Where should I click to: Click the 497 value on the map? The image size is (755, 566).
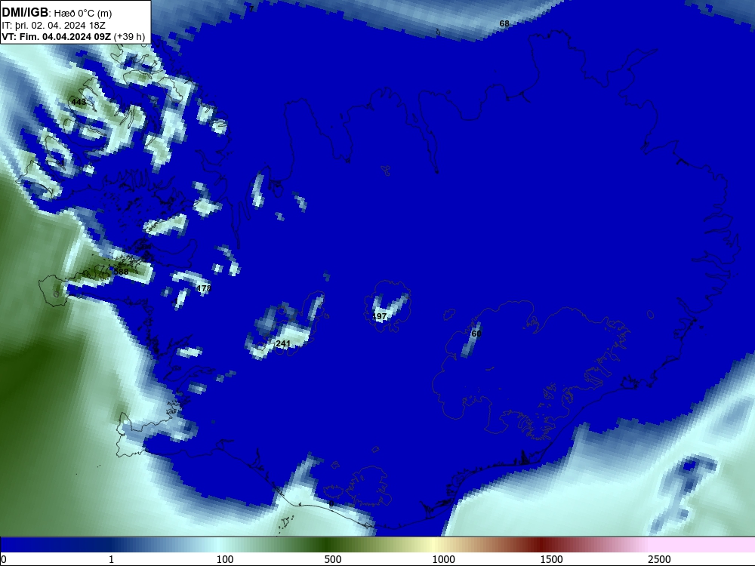click(x=380, y=316)
